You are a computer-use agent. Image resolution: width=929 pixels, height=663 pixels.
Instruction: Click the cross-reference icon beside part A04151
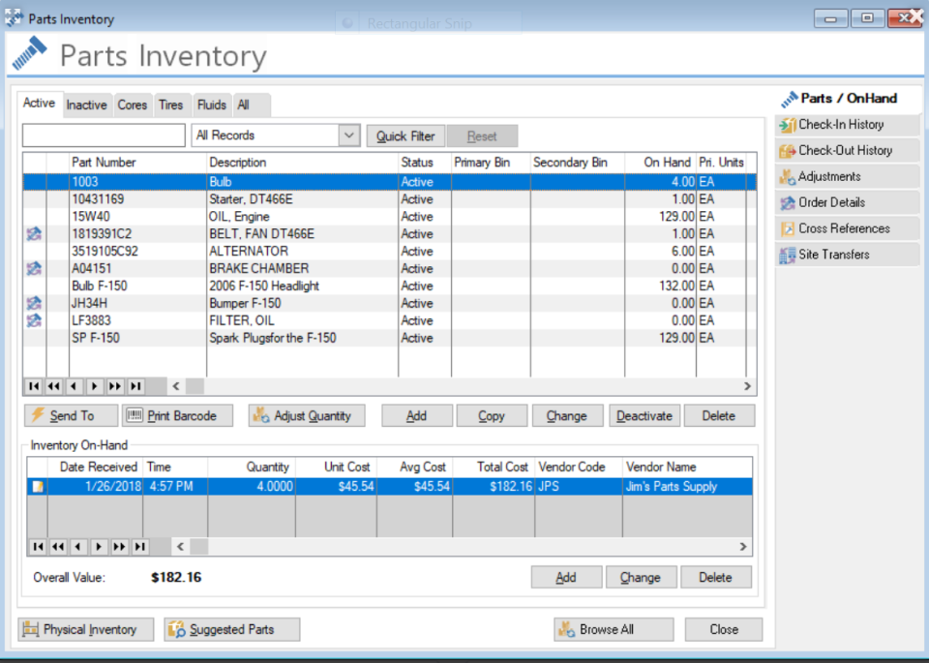[33, 268]
